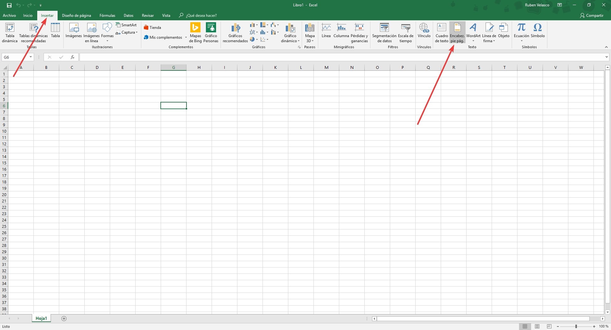Open the Vista tab
This screenshot has width=611, height=330.
point(166,16)
